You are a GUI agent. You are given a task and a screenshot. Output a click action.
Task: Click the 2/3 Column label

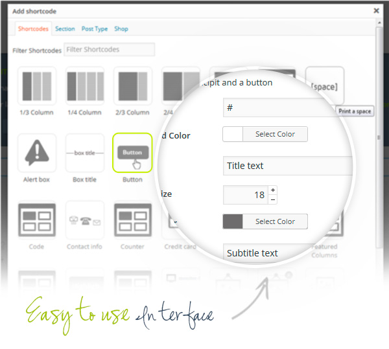click(x=132, y=113)
